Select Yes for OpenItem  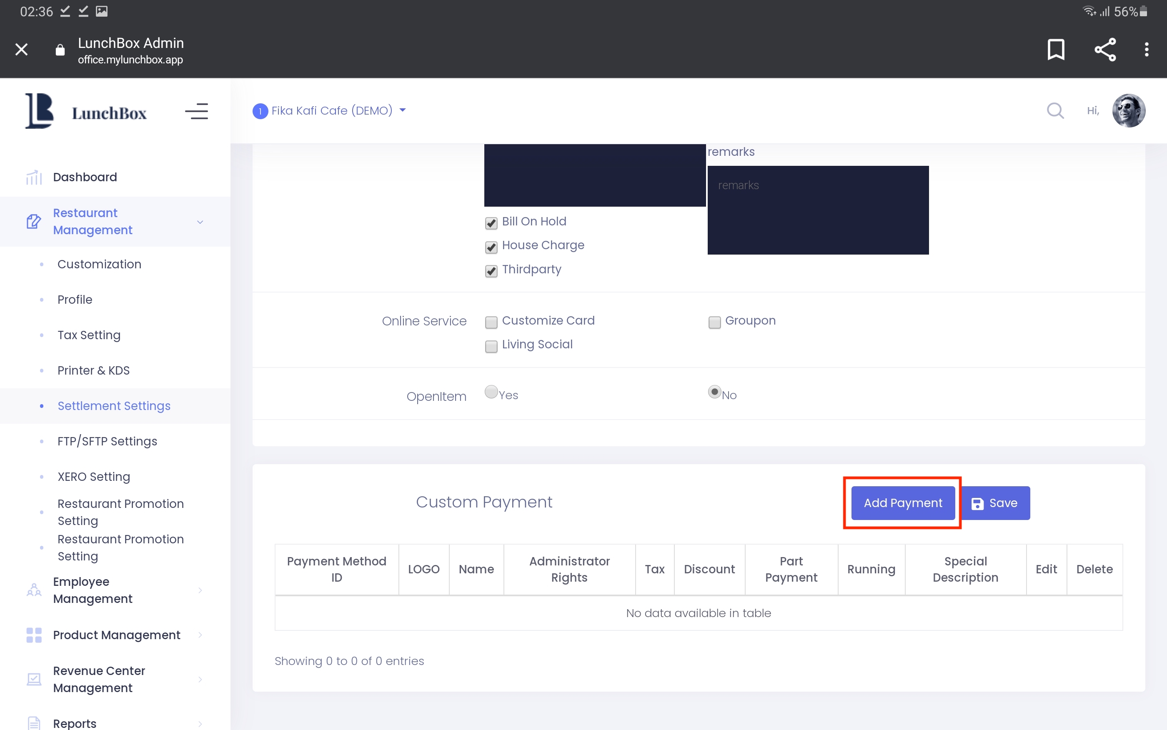(491, 392)
